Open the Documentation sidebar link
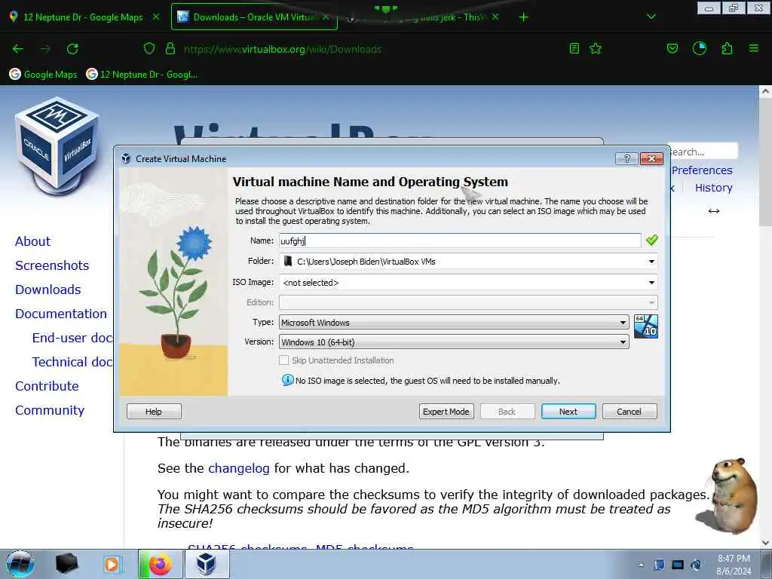The width and height of the screenshot is (772, 579). coord(61,314)
